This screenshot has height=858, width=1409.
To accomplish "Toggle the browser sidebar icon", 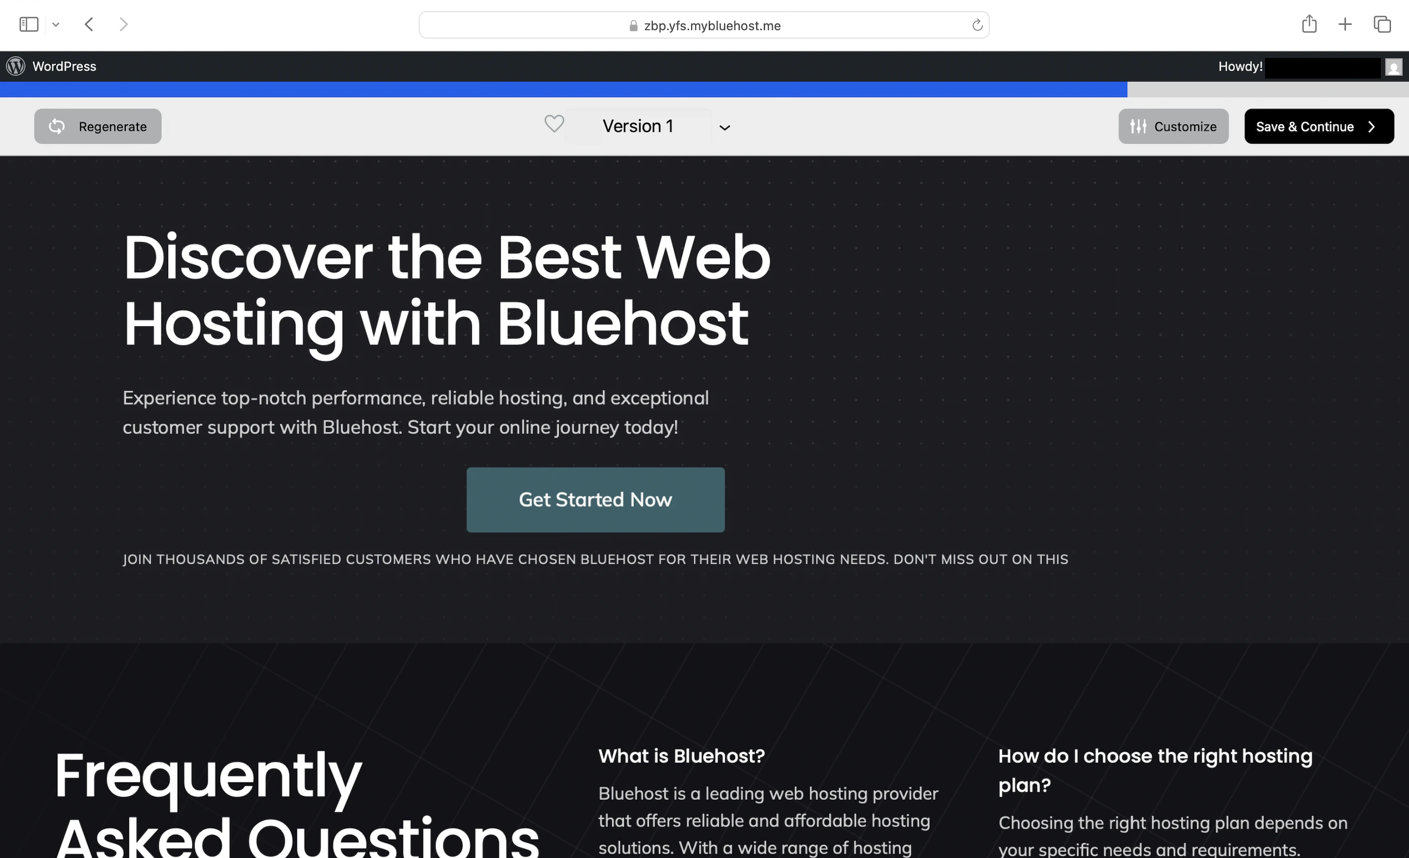I will (29, 25).
